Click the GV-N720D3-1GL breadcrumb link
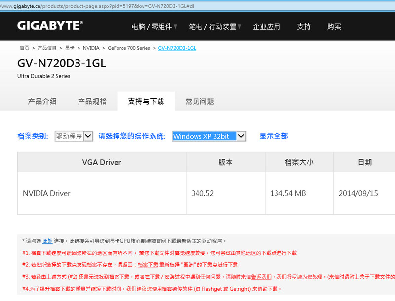 click(177, 48)
